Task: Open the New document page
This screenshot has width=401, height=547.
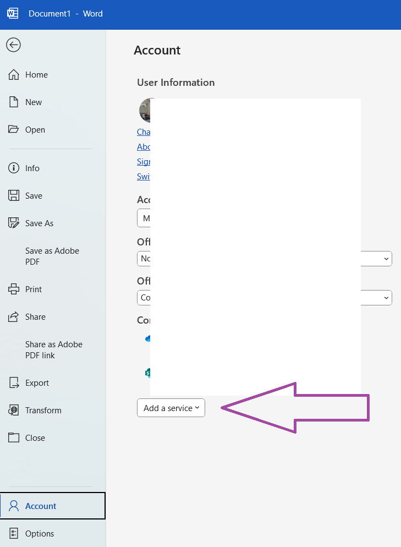Action: pos(13,102)
